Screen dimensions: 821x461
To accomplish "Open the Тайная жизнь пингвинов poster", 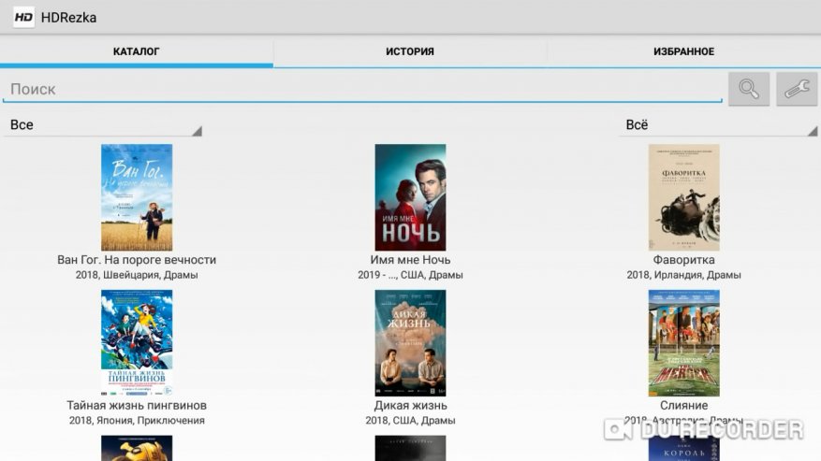I will tap(137, 343).
